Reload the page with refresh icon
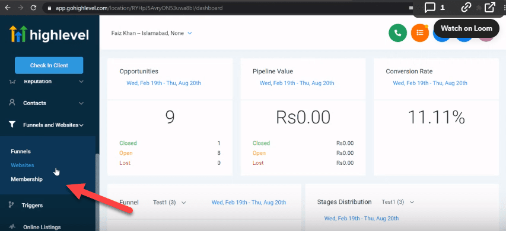 point(33,8)
